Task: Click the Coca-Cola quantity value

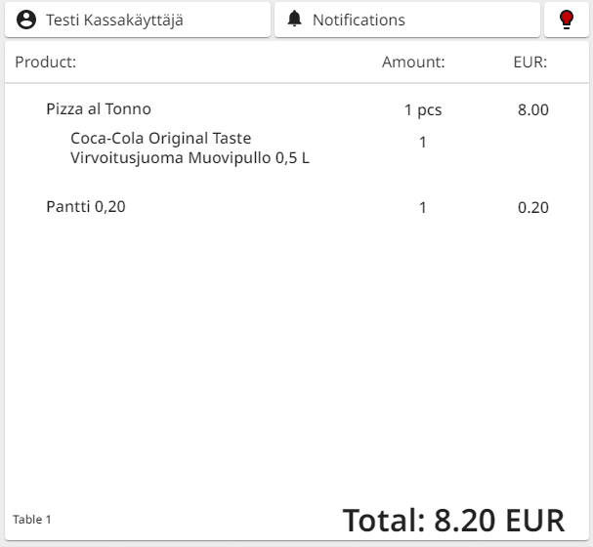Action: click(423, 143)
